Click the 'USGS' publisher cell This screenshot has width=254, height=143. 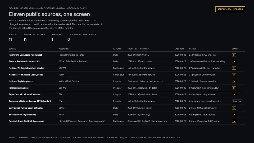coord(61,108)
